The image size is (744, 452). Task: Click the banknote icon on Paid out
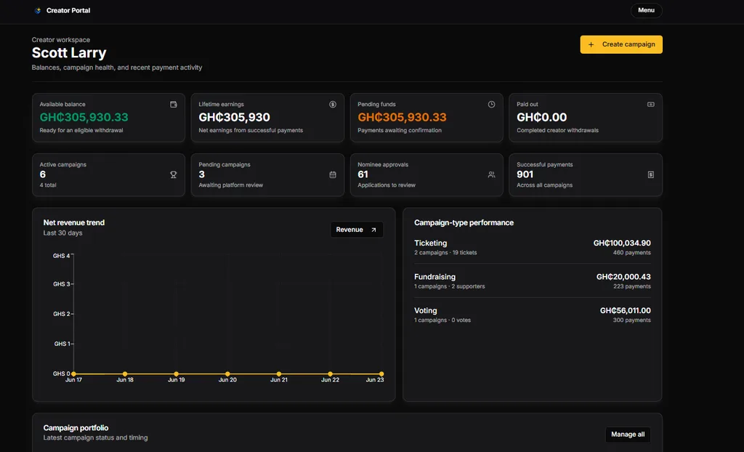[650, 105]
